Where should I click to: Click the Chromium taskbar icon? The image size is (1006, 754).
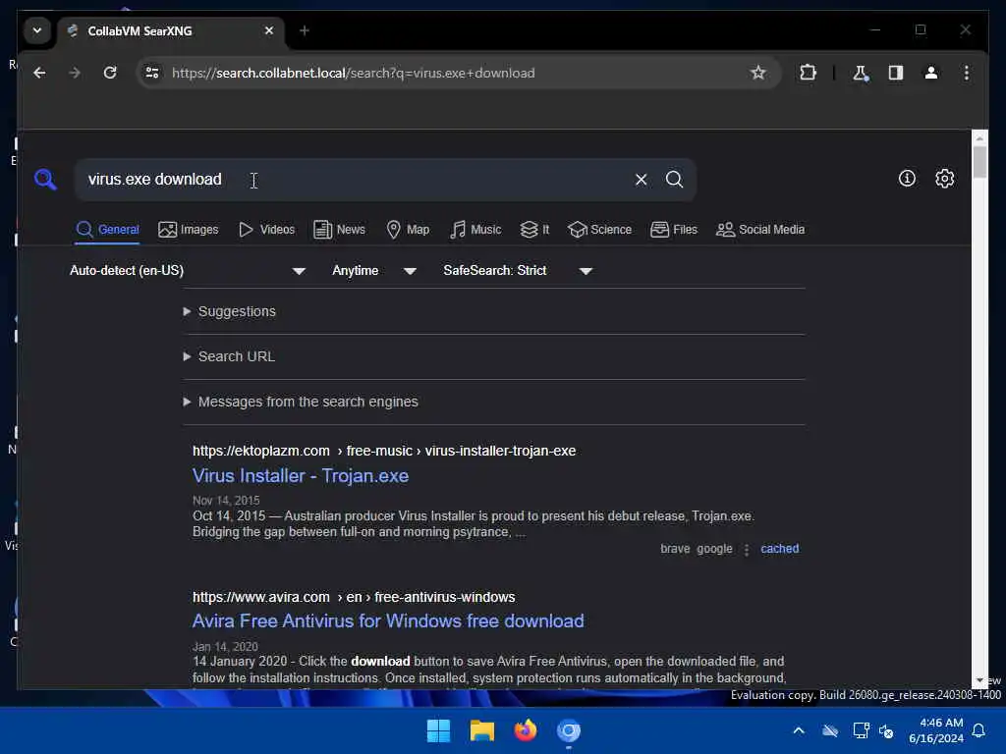pos(569,730)
